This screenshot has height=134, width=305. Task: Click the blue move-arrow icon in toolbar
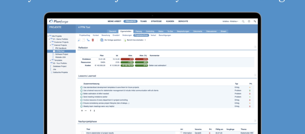(x=88, y=40)
